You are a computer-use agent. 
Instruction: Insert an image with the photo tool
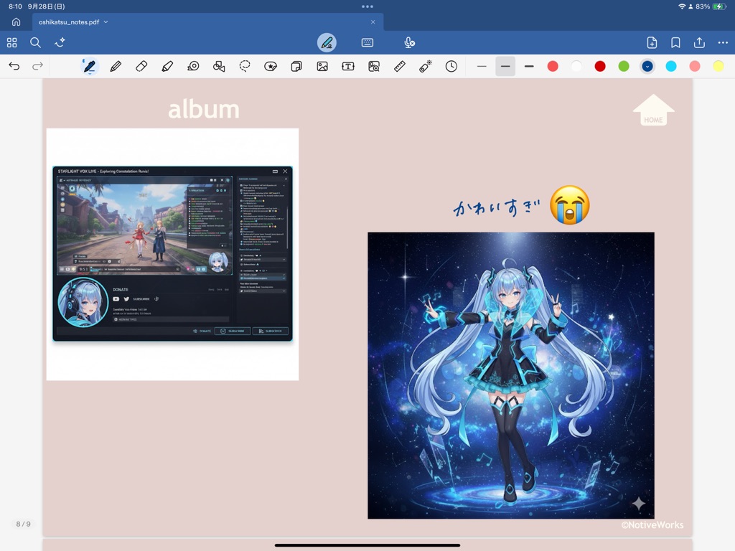(322, 67)
